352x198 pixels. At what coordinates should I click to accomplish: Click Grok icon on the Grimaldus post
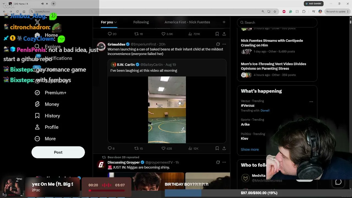[x=218, y=44]
